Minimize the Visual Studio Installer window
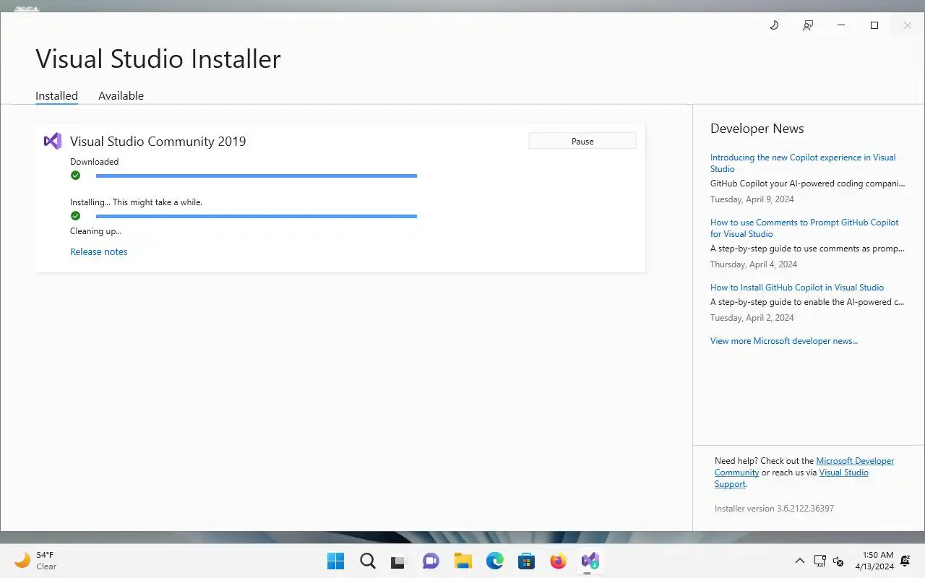The image size is (925, 578). coord(840,25)
